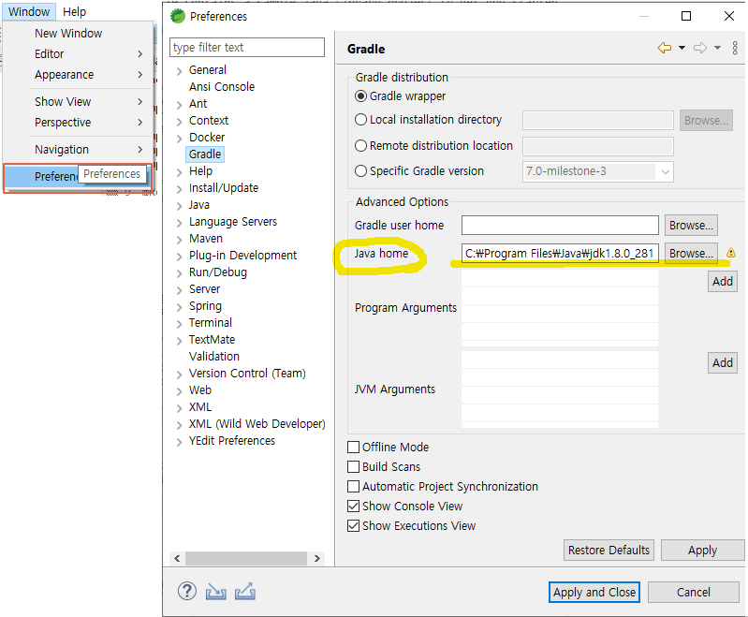Select Gradle wrapper radio option

pyautogui.click(x=360, y=96)
